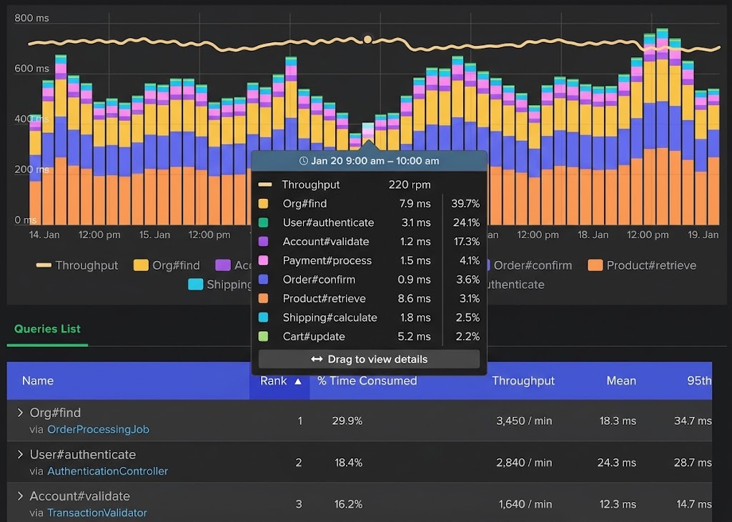Sort by the Name column header
The image size is (732, 522).
click(x=38, y=380)
